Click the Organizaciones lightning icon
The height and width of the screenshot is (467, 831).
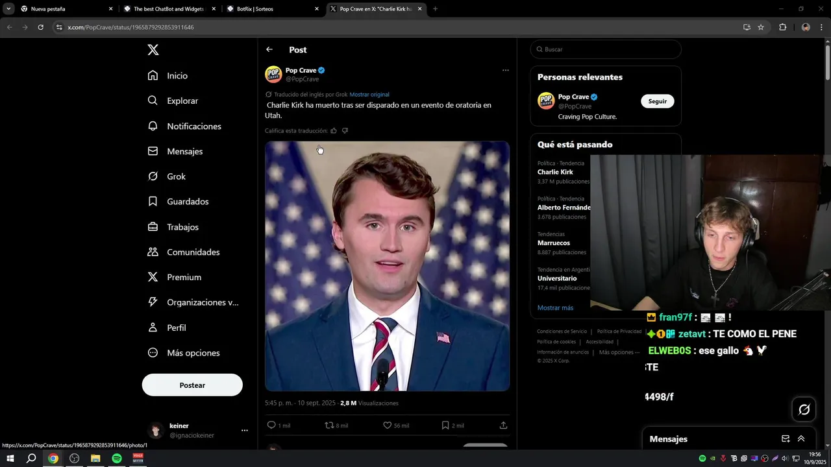coord(153,302)
